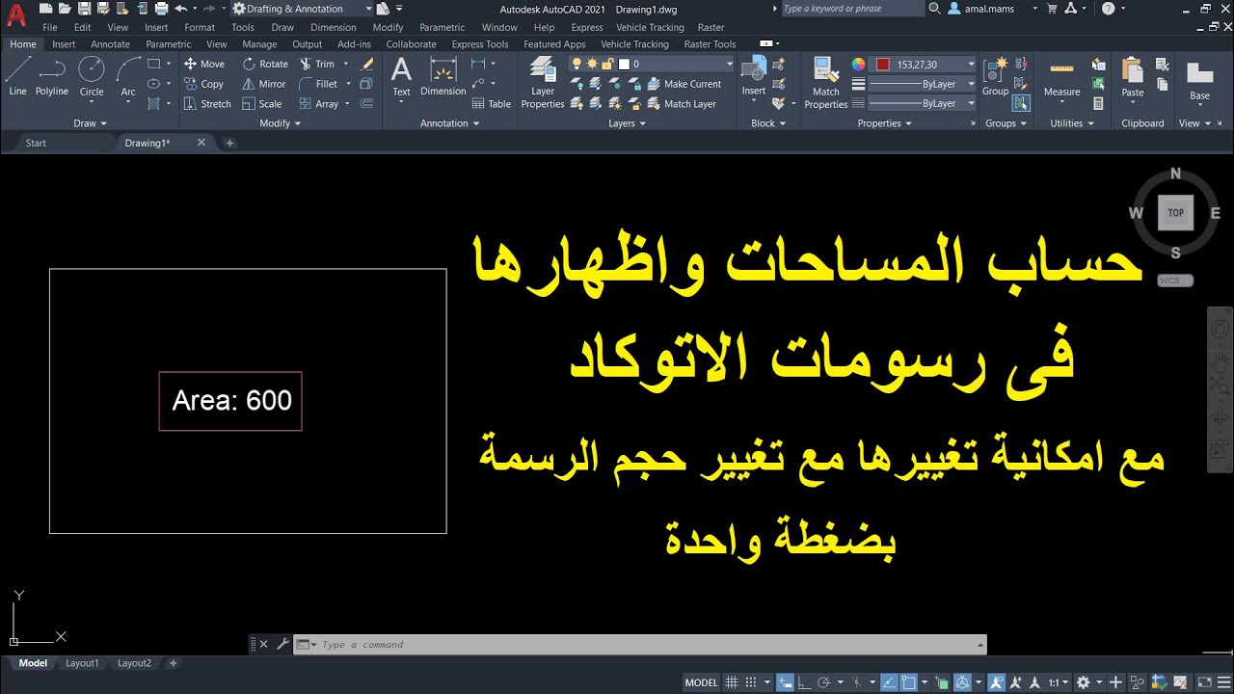The height and width of the screenshot is (694, 1234).
Task: Click the white layer color swatch
Action: (624, 64)
